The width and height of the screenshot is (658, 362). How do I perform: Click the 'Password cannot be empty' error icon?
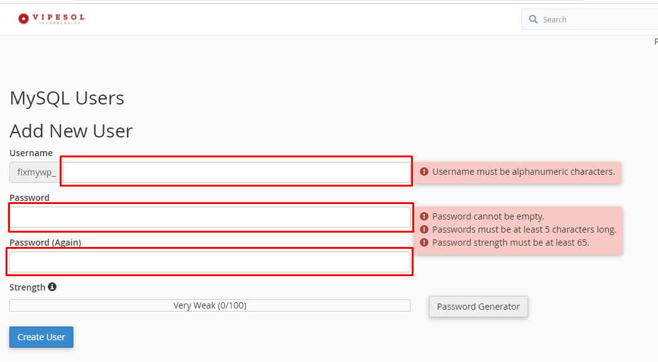pos(424,216)
